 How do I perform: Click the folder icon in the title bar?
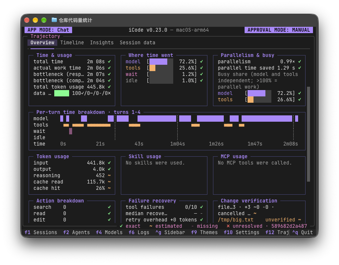click(x=54, y=20)
